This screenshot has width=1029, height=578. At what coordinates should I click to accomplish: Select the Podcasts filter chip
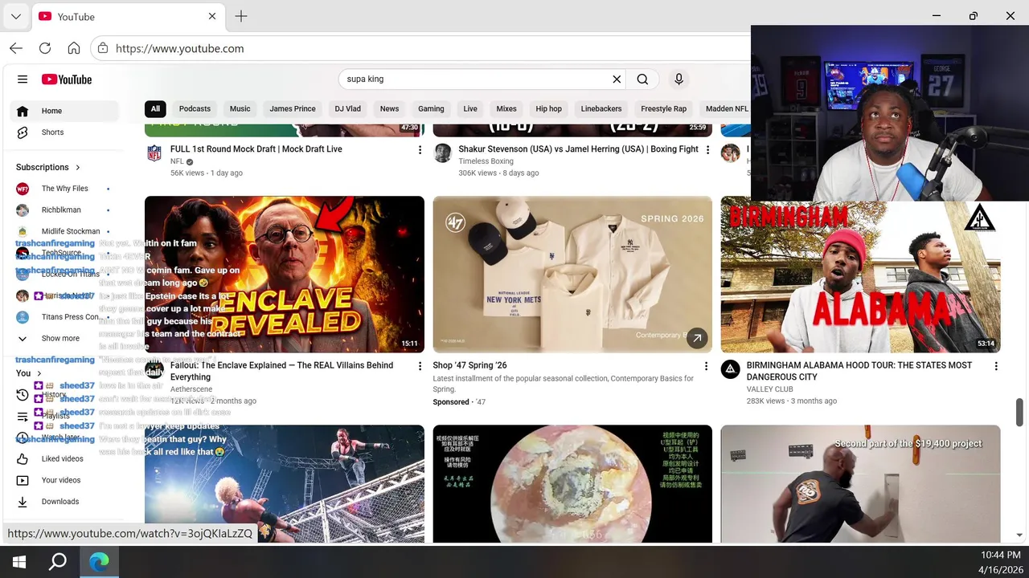(195, 108)
